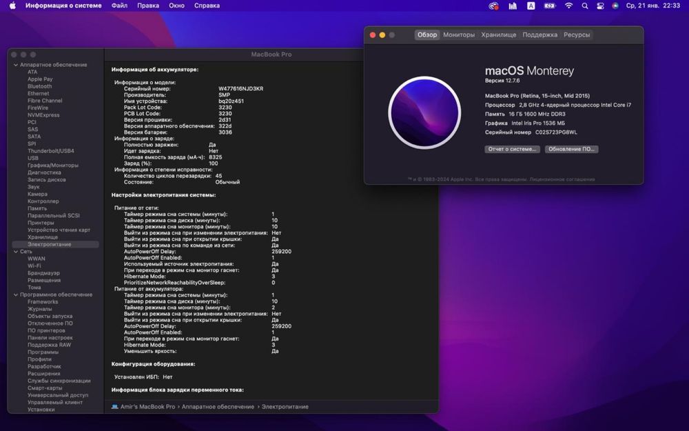The height and width of the screenshot is (431, 689).
Task: Select Ethernet in the sidebar
Action: coord(38,93)
